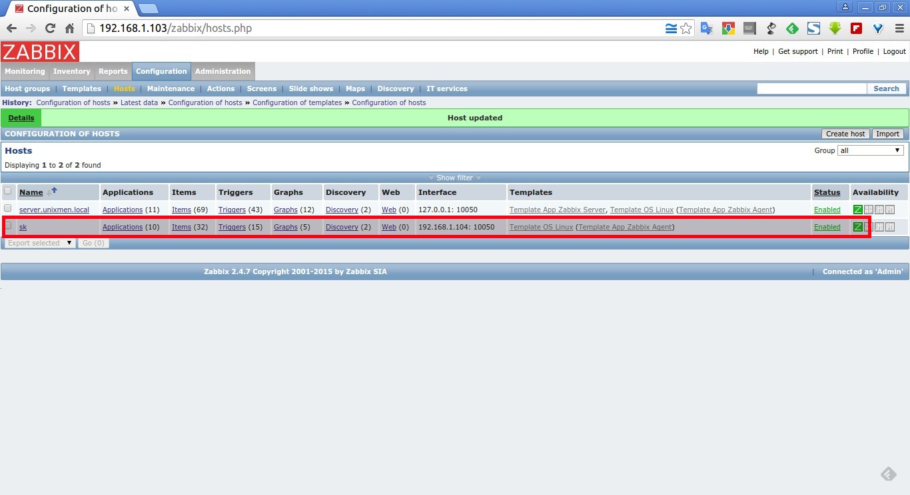The width and height of the screenshot is (910, 495).
Task: Check the server.unixmen.local host checkbox
Action: click(x=8, y=208)
